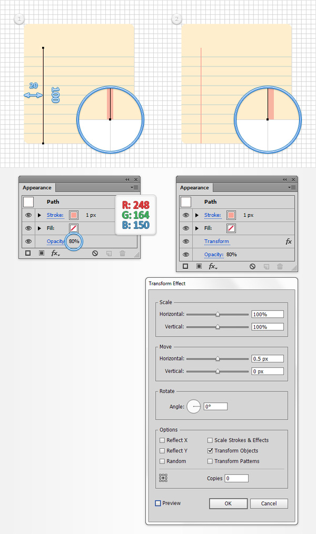This screenshot has height=534, width=316.
Task: Click fill none swatch in left panel
Action: point(74,228)
